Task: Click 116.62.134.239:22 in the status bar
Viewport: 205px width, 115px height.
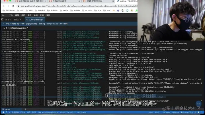Action: click(x=68, y=112)
